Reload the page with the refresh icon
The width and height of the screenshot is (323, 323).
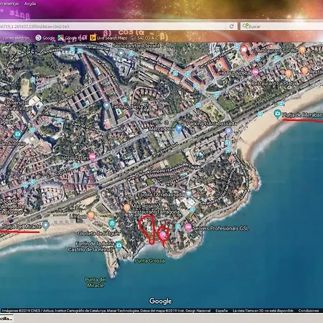point(231,27)
